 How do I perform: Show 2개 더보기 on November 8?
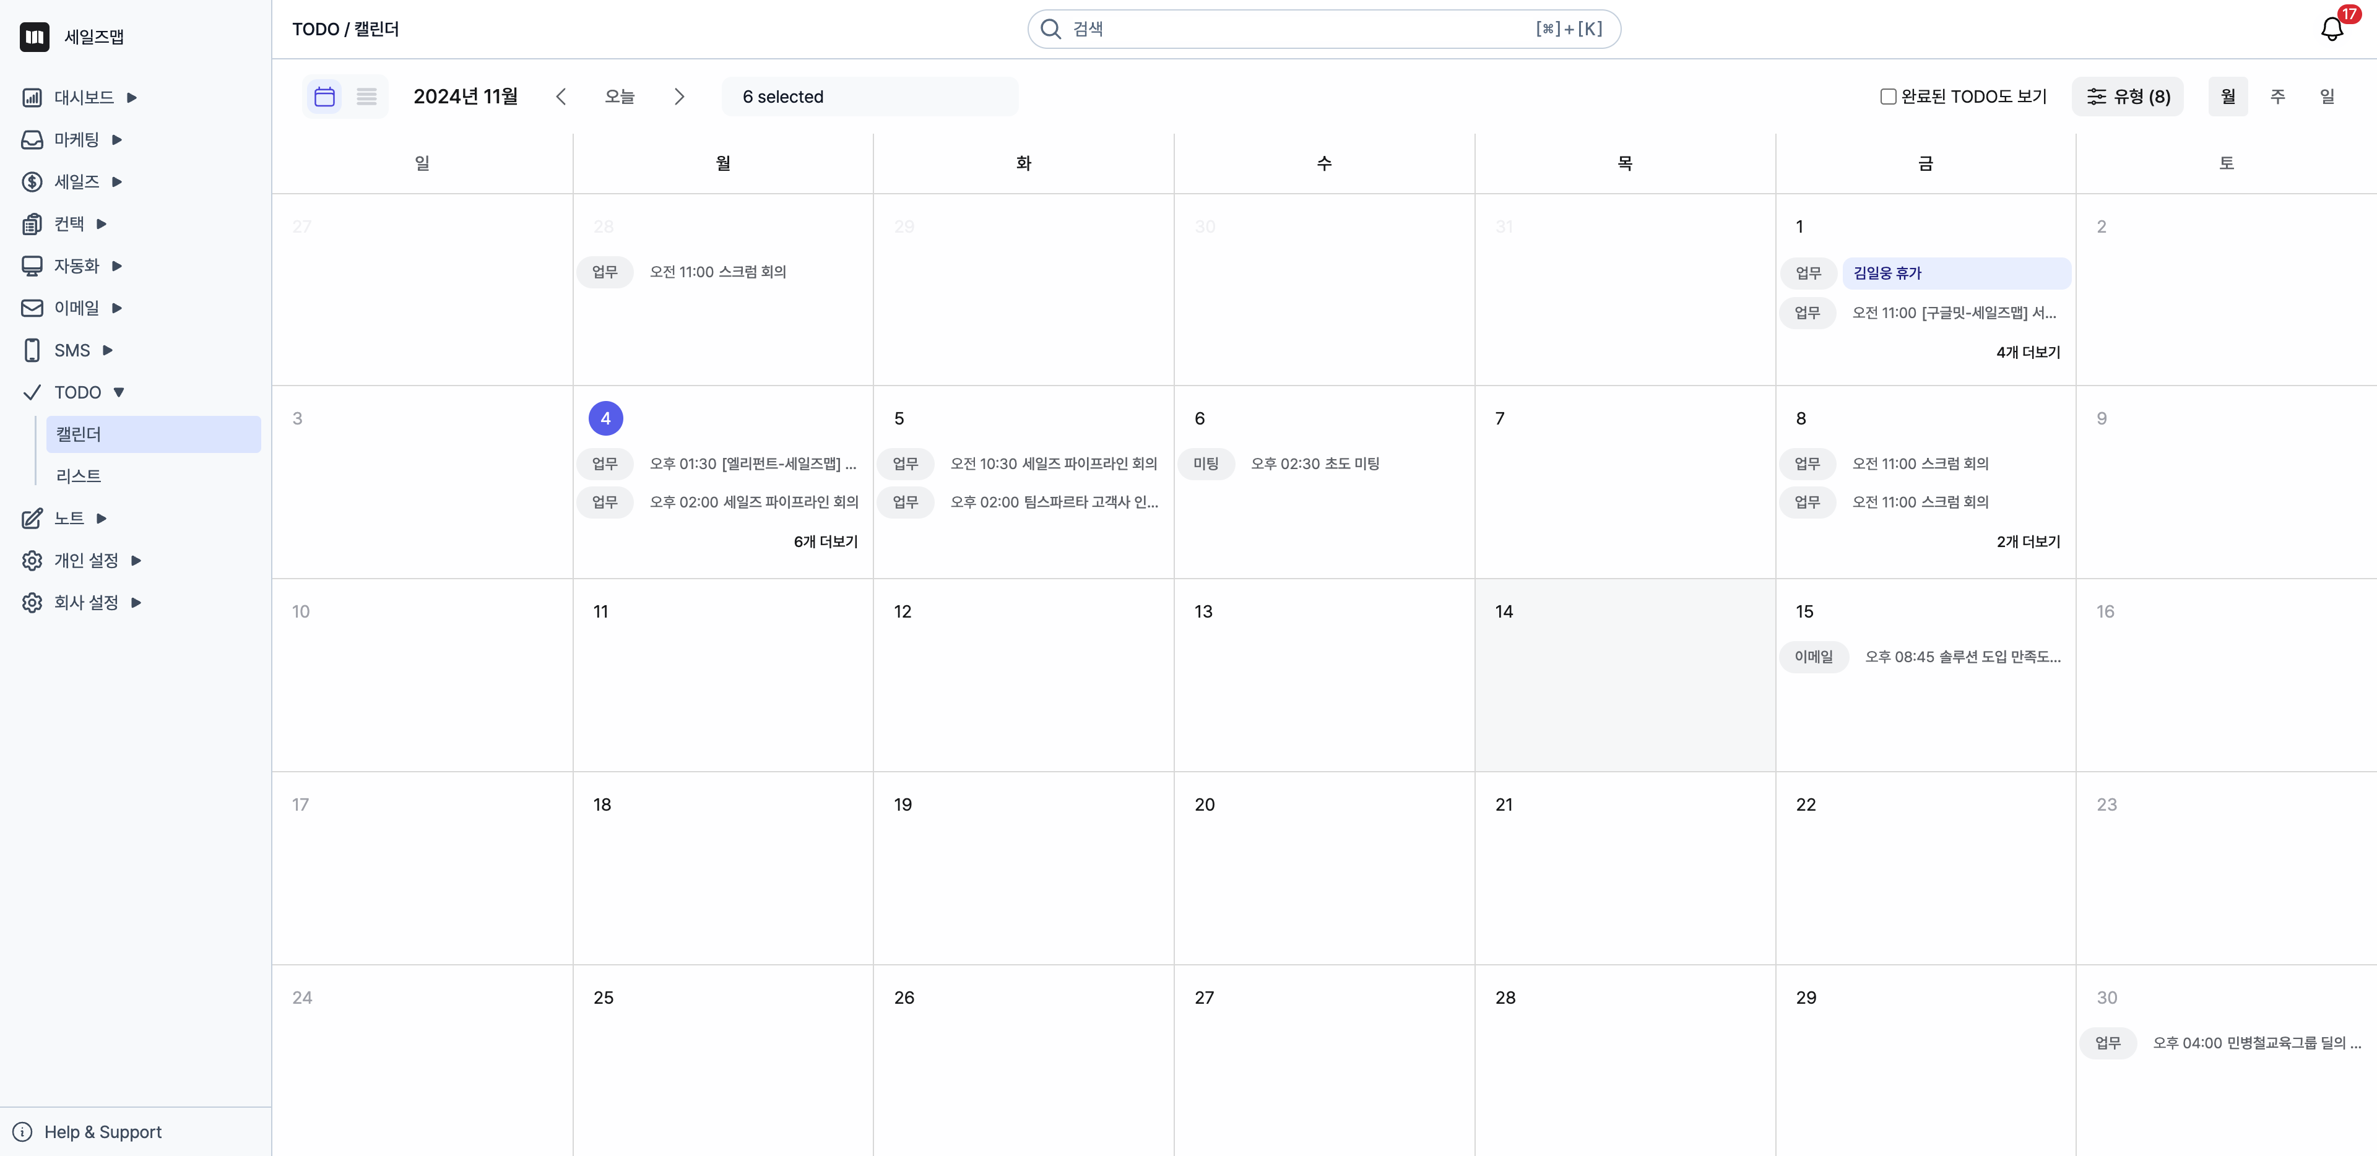[x=2028, y=541]
